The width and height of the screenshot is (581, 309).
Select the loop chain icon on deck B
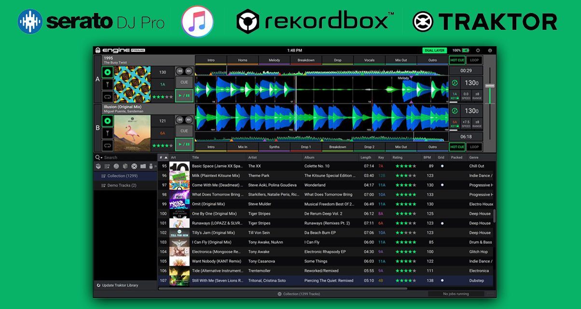point(108,145)
